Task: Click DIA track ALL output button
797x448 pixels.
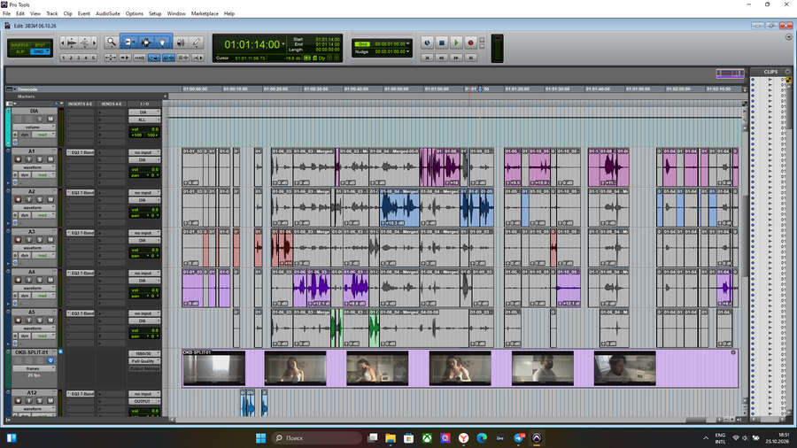Action: coord(144,120)
